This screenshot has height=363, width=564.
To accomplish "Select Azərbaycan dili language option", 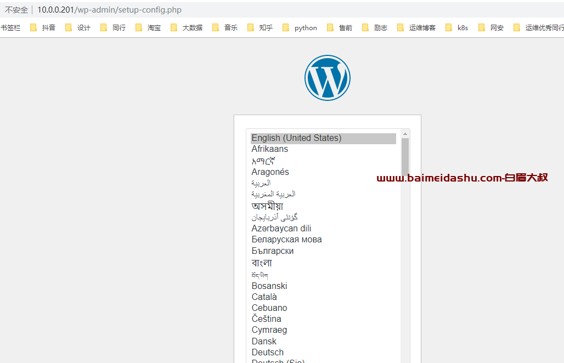I will (323, 228).
